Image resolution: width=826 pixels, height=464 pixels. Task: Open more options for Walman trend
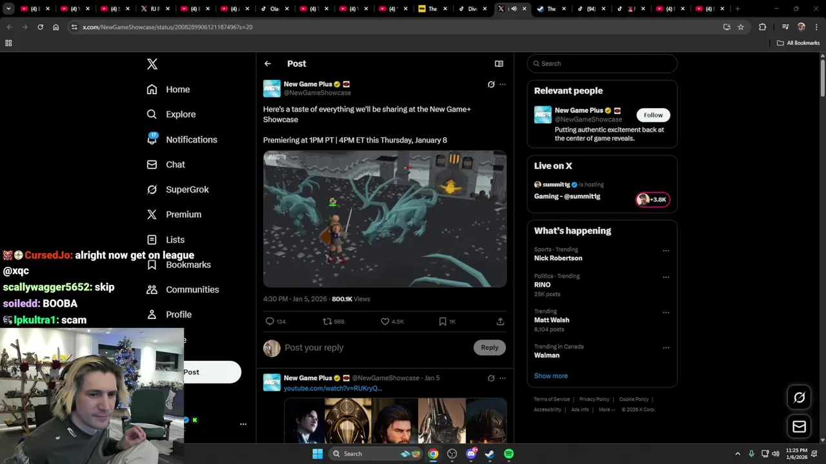point(666,348)
